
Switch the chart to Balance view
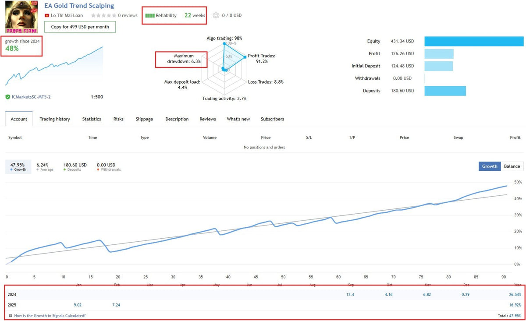pos(512,166)
